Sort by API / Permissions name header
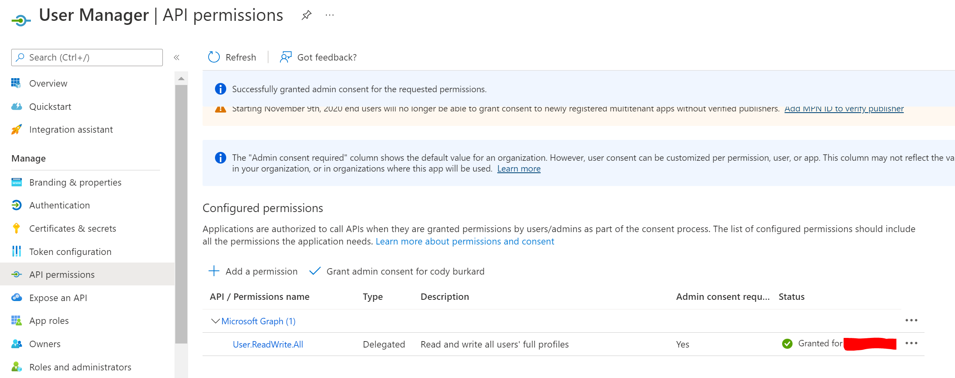Image resolution: width=955 pixels, height=378 pixels. click(x=260, y=297)
